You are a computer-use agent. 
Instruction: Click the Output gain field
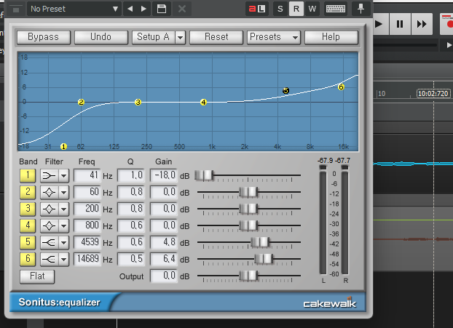(164, 276)
